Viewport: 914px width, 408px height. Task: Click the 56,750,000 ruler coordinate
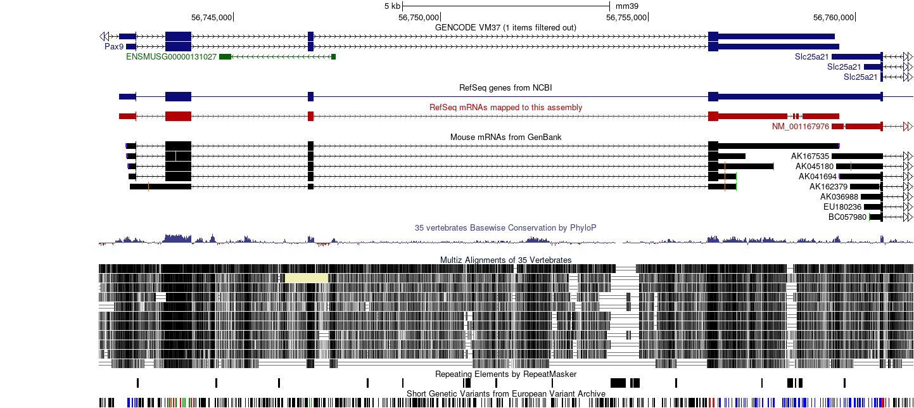(x=419, y=17)
